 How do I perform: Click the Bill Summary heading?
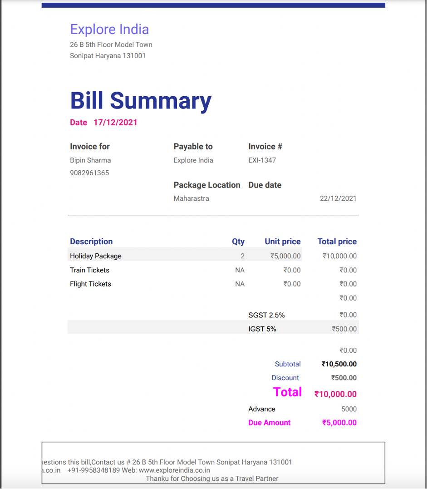point(141,101)
